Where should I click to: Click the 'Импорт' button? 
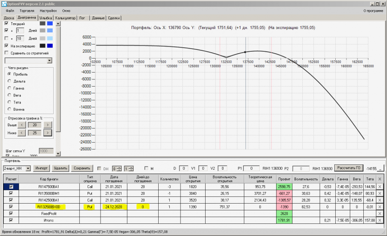[x=41, y=168]
